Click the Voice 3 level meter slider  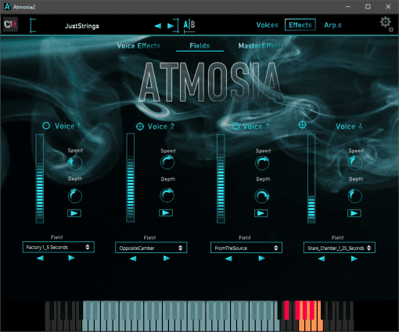point(221,179)
